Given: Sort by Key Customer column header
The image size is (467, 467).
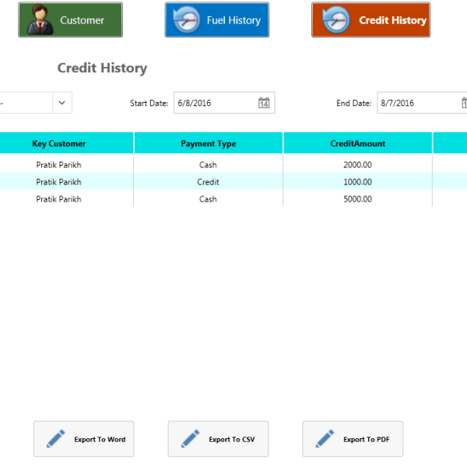Looking at the screenshot, I should [x=59, y=143].
